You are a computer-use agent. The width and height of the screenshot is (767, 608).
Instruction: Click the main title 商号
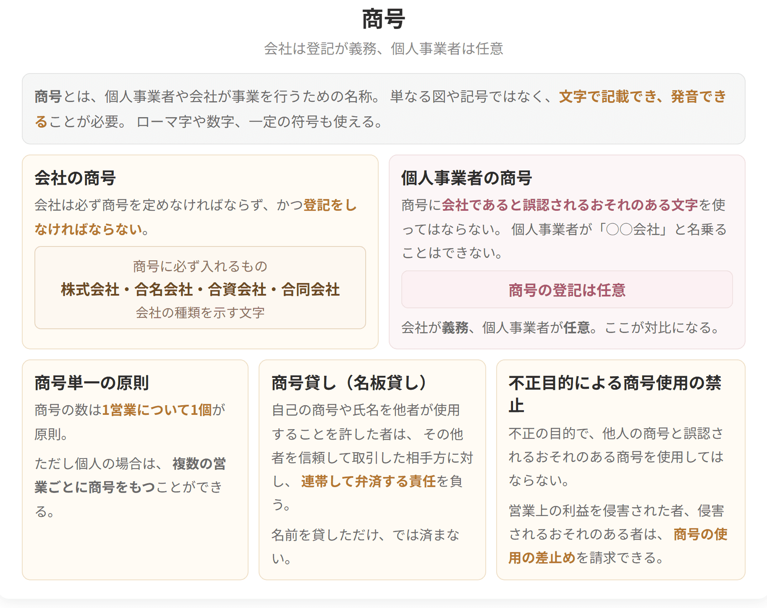383,19
